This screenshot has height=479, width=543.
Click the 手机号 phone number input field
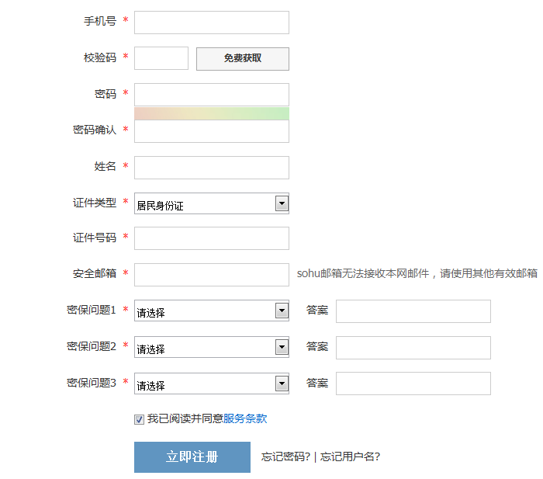tap(211, 23)
